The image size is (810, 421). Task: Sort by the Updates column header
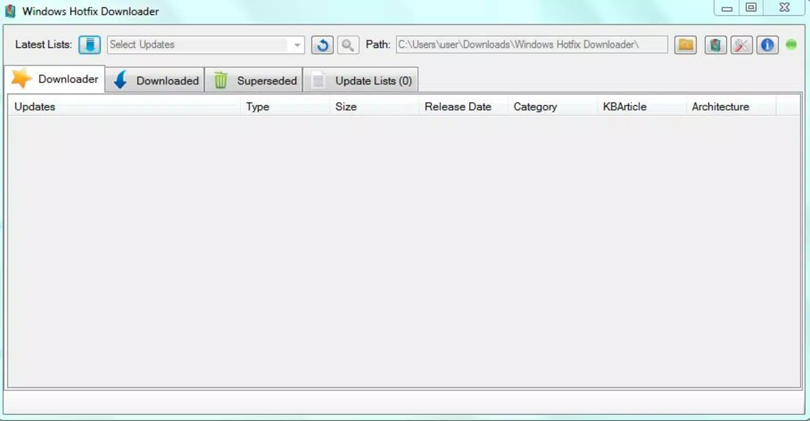click(x=124, y=106)
